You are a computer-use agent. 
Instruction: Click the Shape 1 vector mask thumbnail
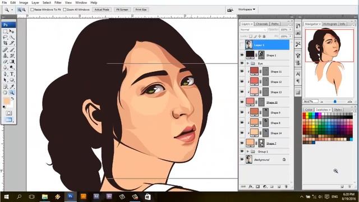(261, 55)
